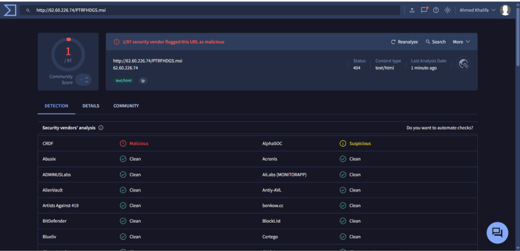This screenshot has height=251, width=520.
Task: Open the help question mark icon
Action: [x=436, y=10]
